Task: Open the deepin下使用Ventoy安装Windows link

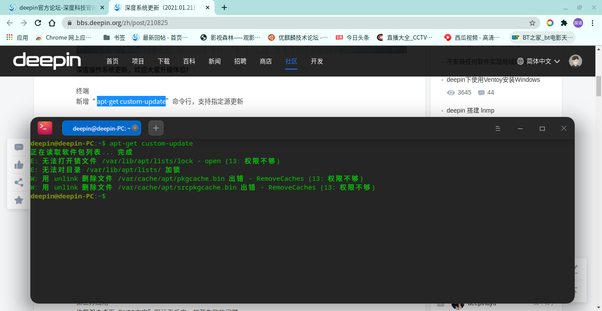Action: pyautogui.click(x=493, y=80)
